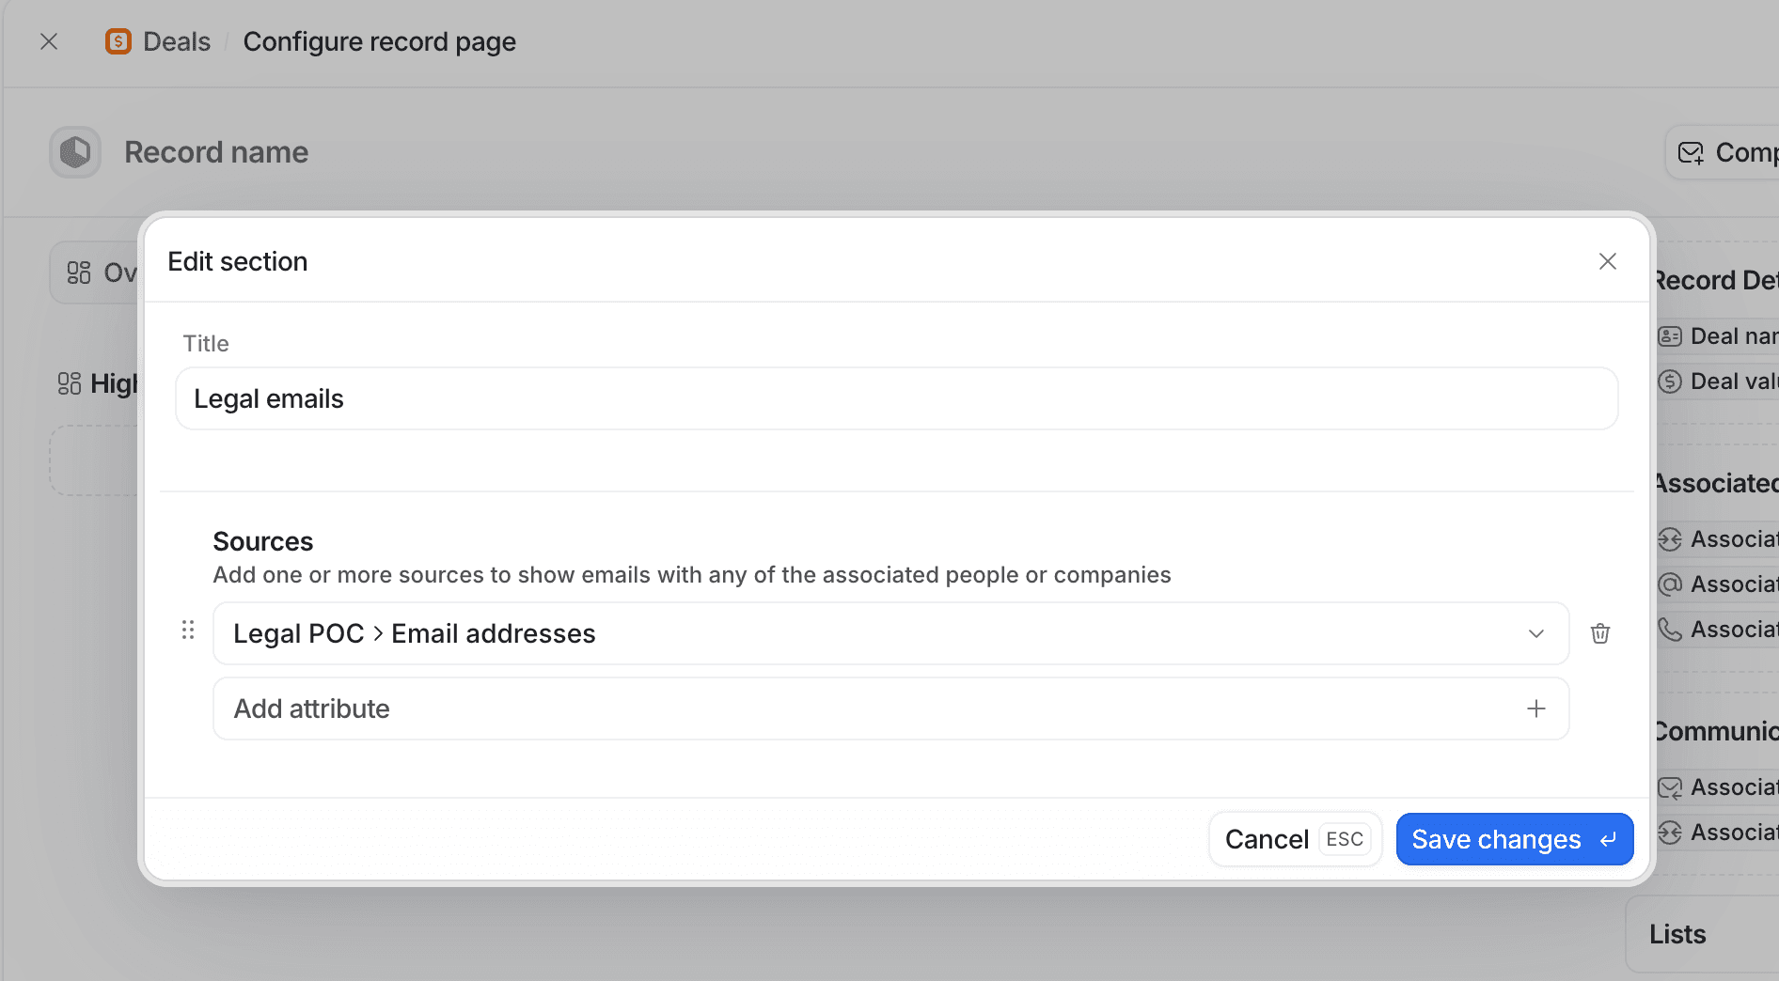
Task: Click the orange Deals workspace icon
Action: pos(117,41)
